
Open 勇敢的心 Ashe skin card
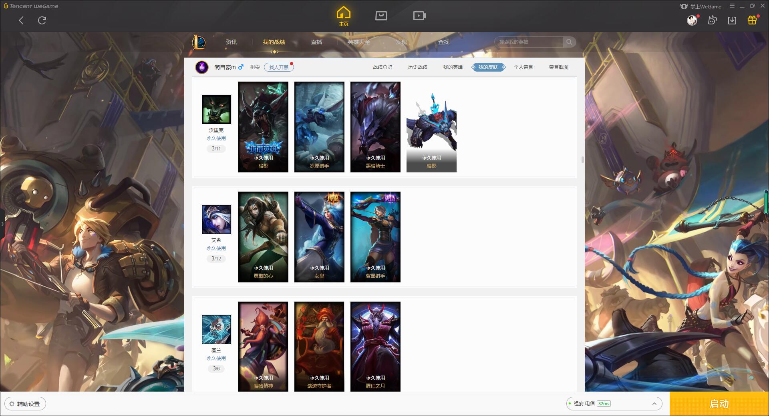click(263, 237)
